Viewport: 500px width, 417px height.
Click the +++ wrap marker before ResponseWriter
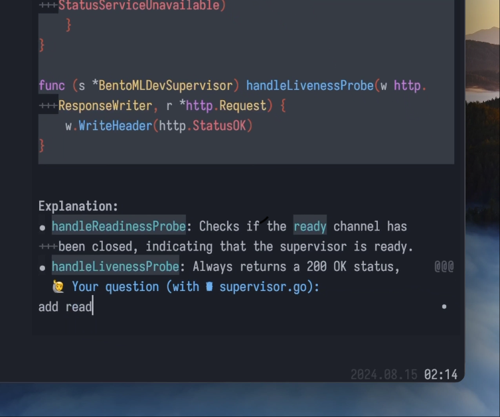pyautogui.click(x=48, y=106)
